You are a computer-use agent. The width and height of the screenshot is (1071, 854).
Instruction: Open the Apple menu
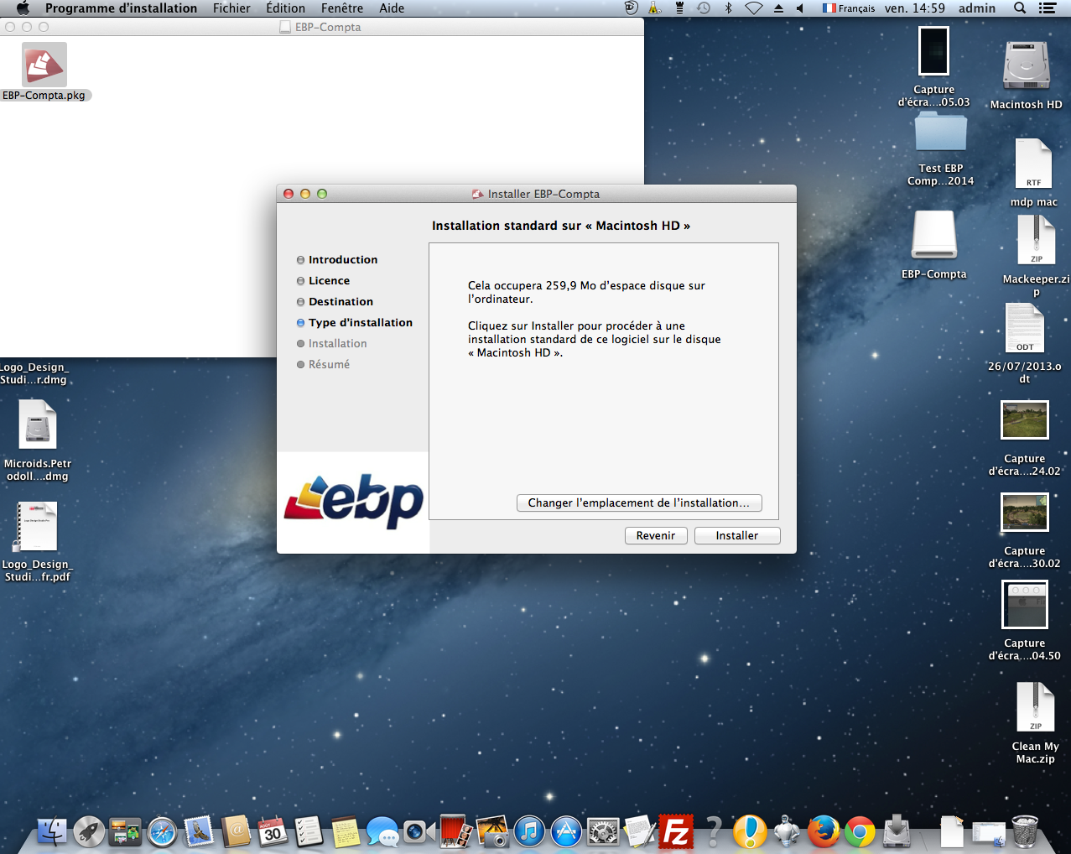(23, 8)
